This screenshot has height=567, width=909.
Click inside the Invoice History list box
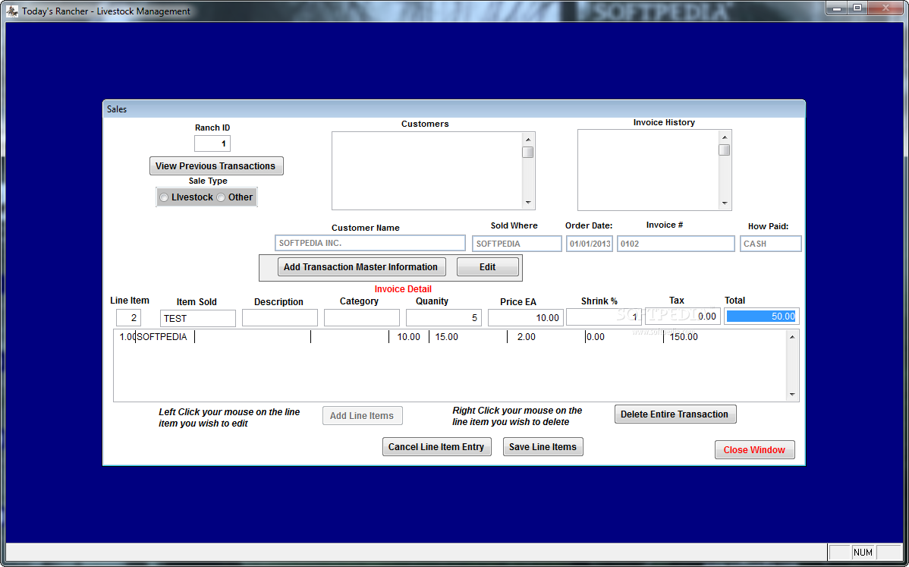(648, 170)
